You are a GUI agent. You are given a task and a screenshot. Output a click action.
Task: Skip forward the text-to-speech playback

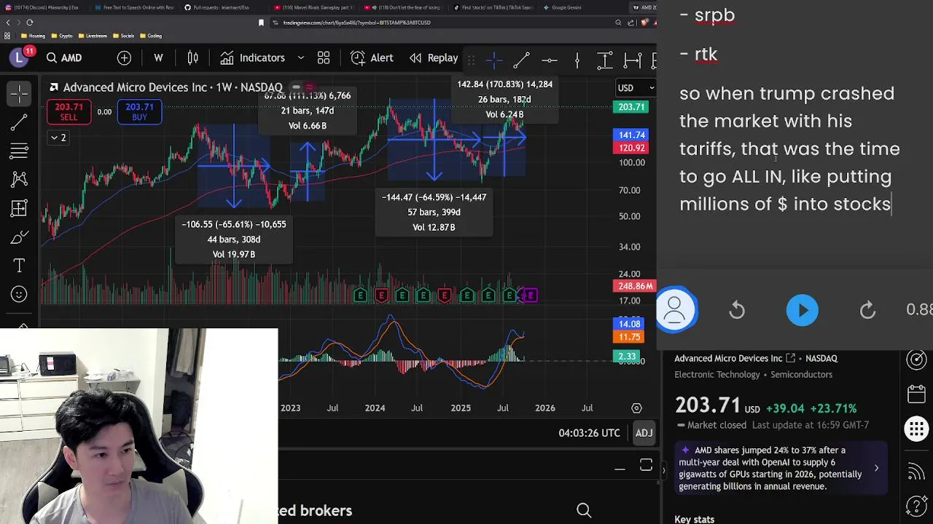click(x=867, y=311)
